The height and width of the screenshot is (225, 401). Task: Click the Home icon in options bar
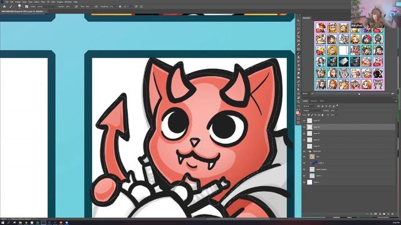(4, 6)
